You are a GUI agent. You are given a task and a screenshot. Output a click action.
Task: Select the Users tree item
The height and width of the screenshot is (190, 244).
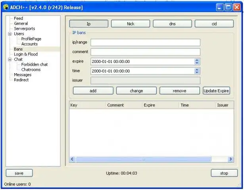[19, 34]
